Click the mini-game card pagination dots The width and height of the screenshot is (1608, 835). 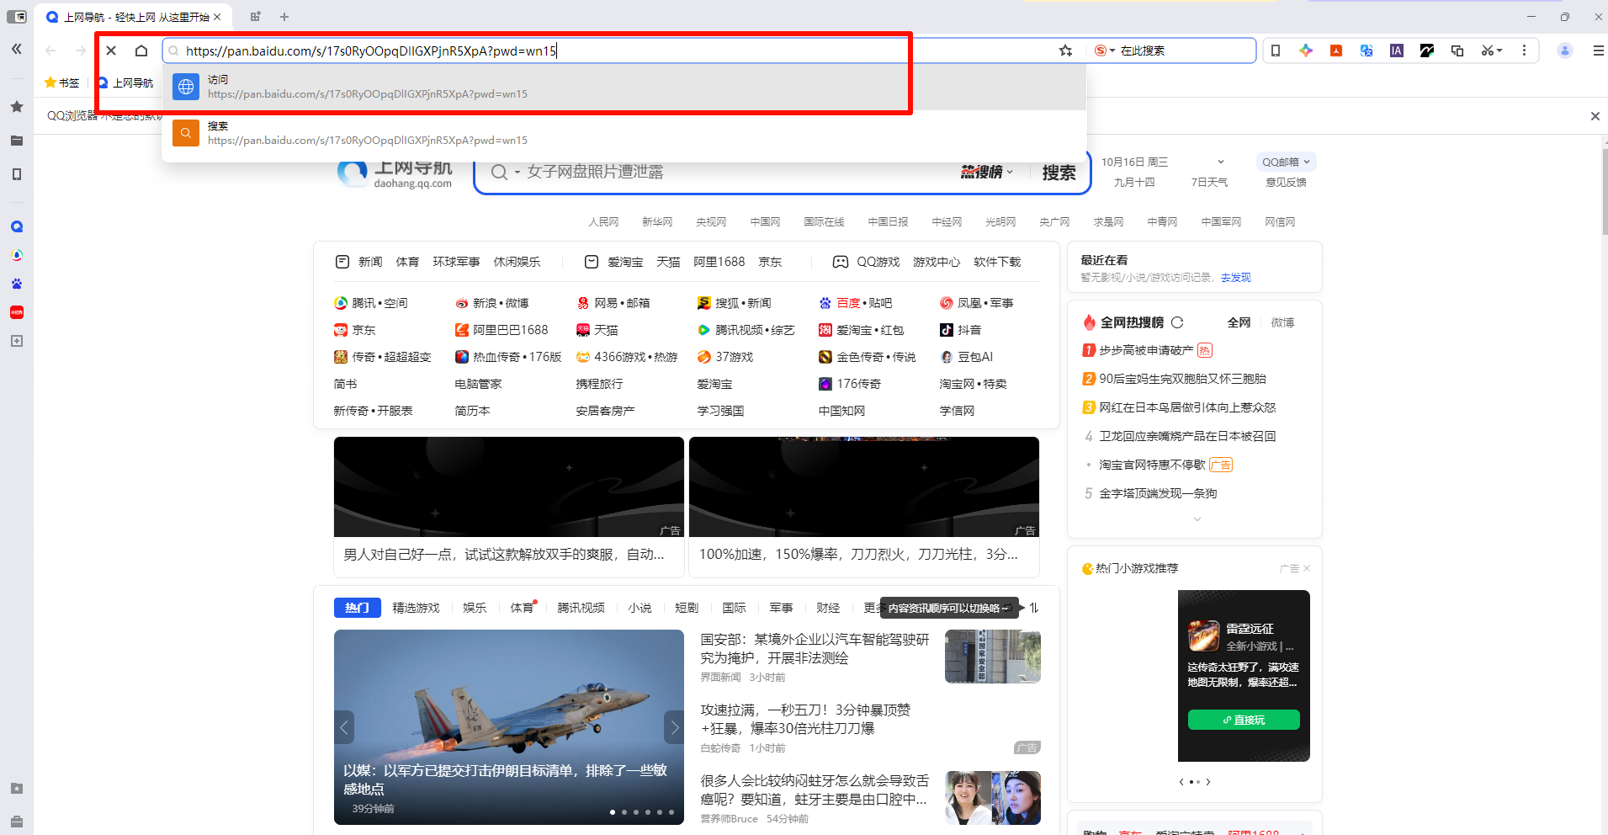1195,782
